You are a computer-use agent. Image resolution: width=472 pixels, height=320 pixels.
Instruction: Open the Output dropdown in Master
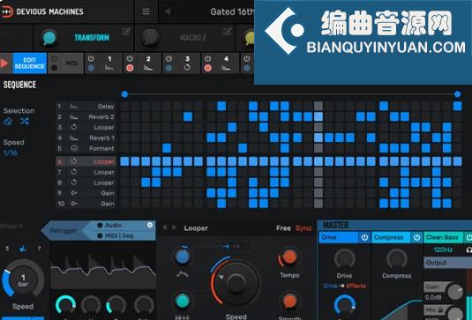tap(447, 263)
